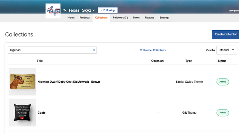Open the Settings tab
This screenshot has width=239, height=134.
pyautogui.click(x=164, y=18)
